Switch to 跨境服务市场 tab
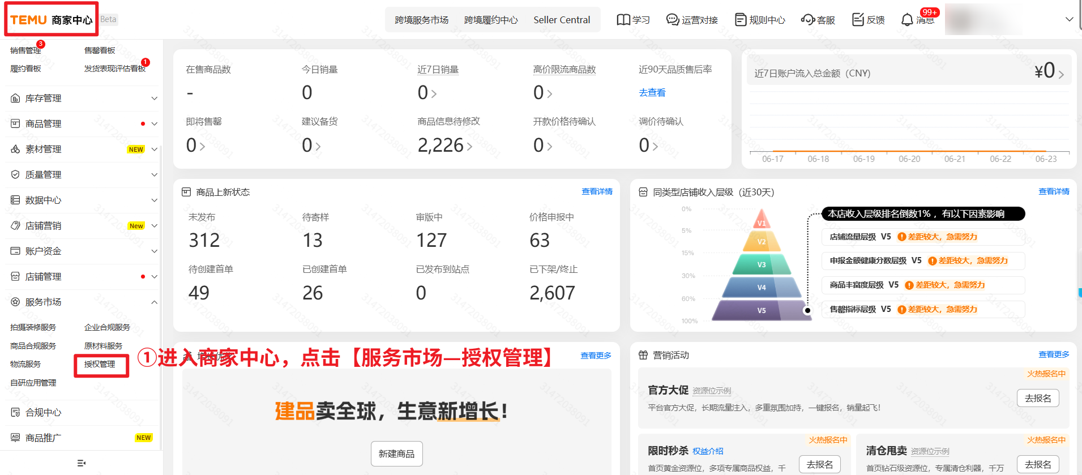This screenshot has height=475, width=1082. coord(421,20)
